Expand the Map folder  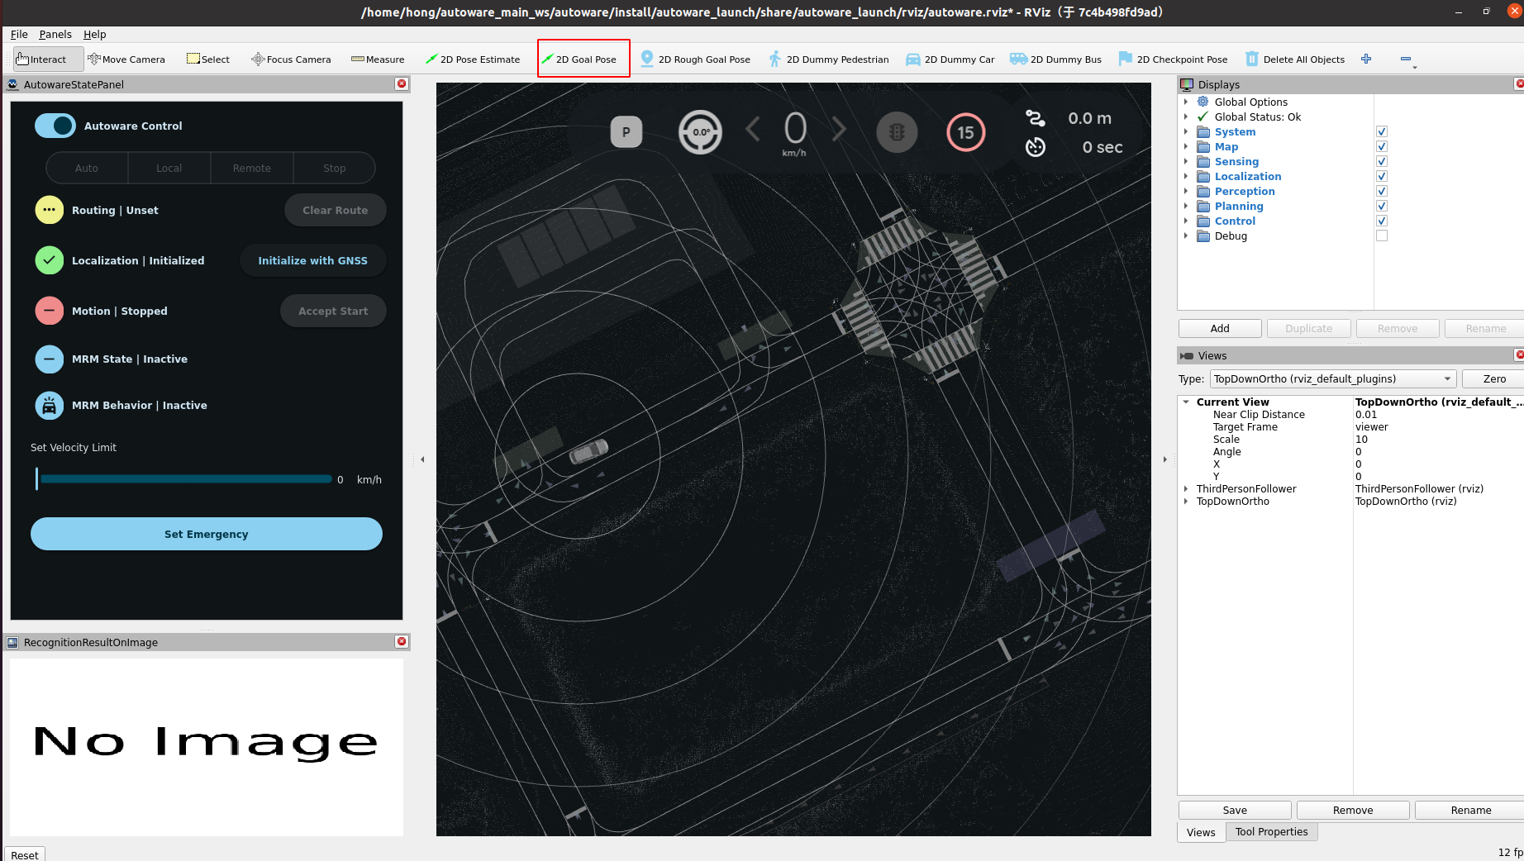1186,146
